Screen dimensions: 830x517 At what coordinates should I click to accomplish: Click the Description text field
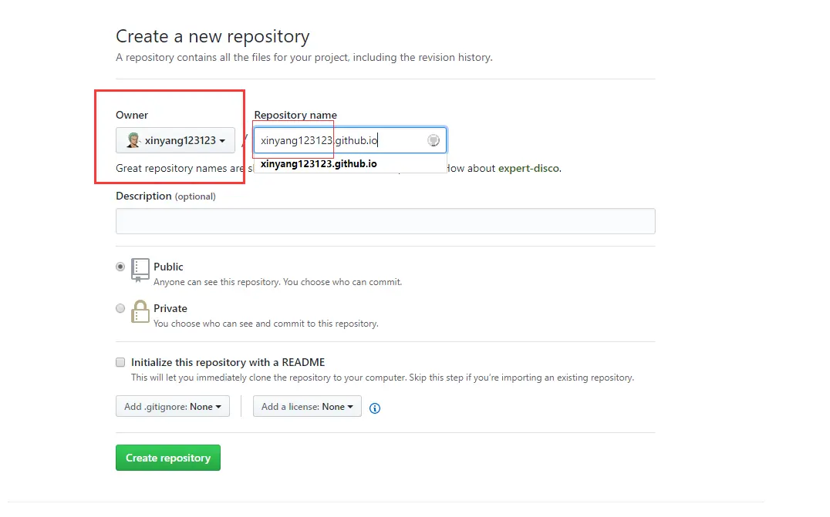pos(386,221)
